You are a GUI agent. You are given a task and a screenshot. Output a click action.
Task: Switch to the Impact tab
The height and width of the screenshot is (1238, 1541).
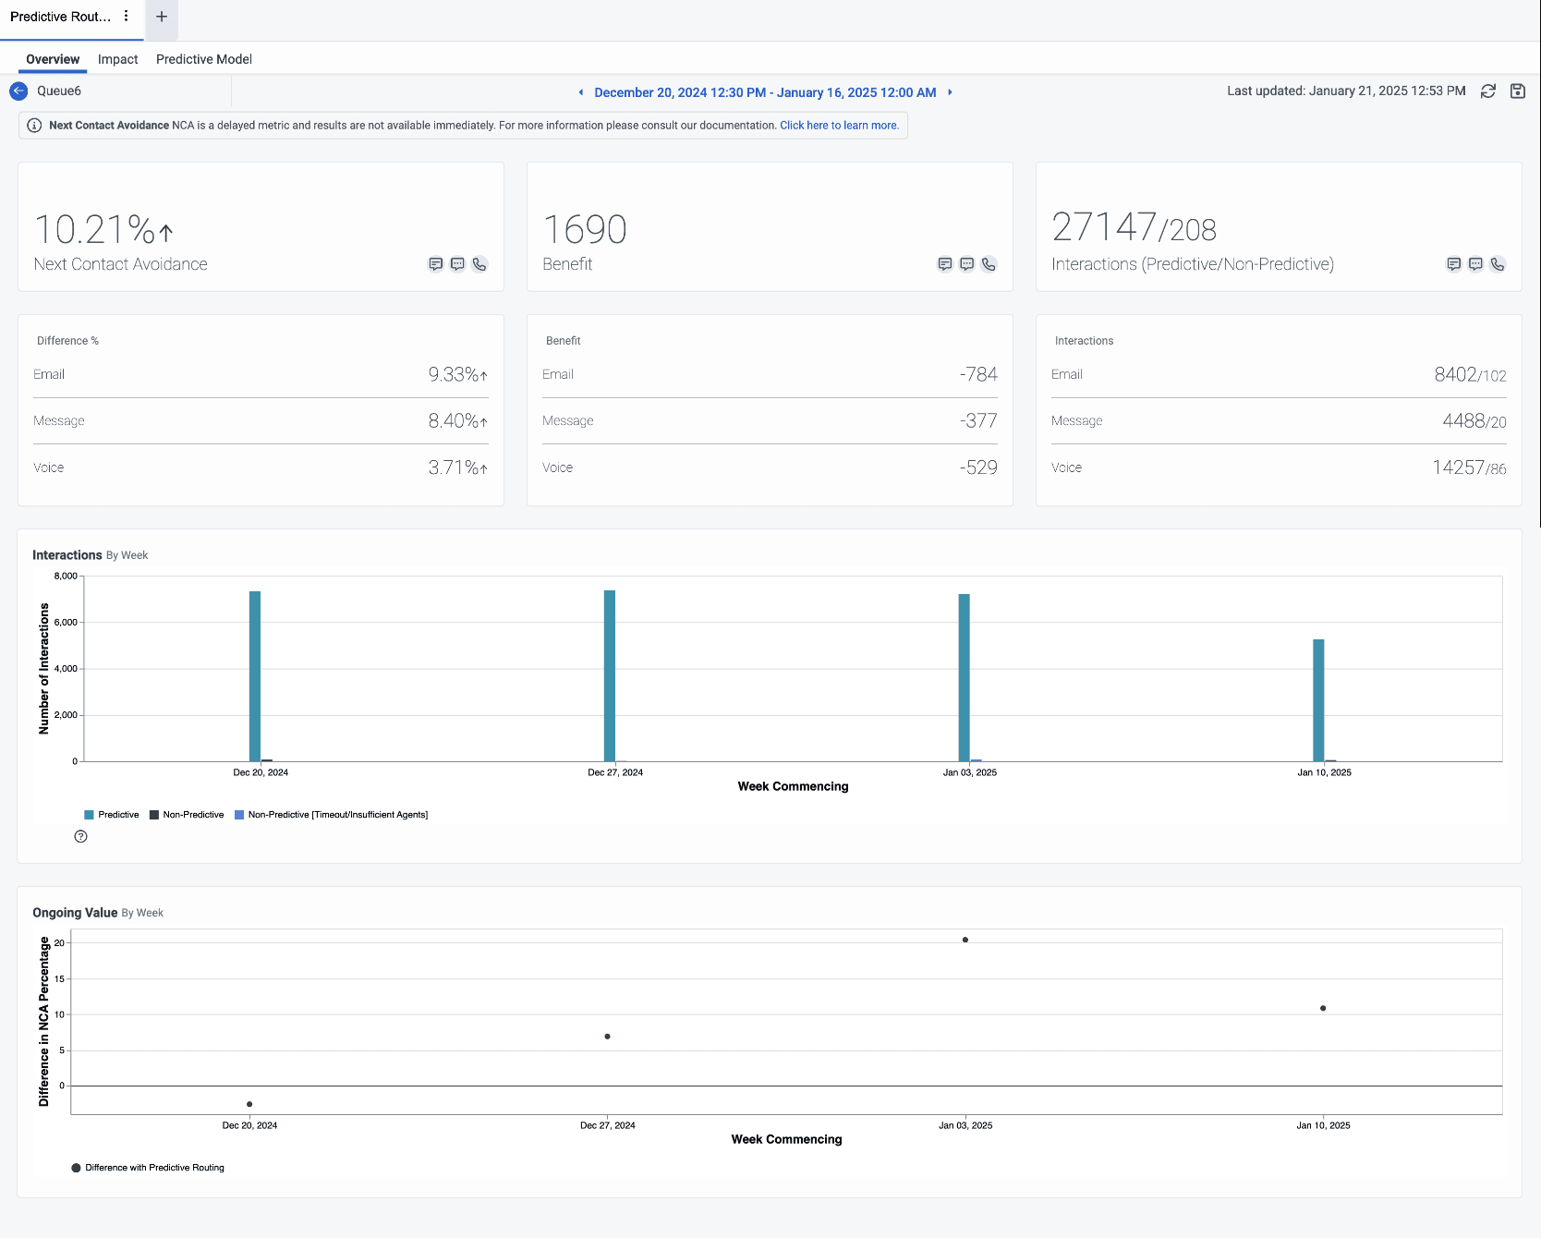(x=117, y=59)
